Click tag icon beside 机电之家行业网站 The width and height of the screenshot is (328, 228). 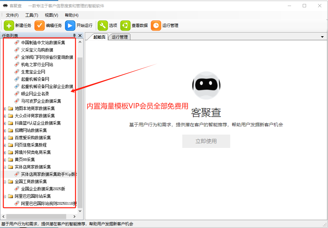(17, 64)
